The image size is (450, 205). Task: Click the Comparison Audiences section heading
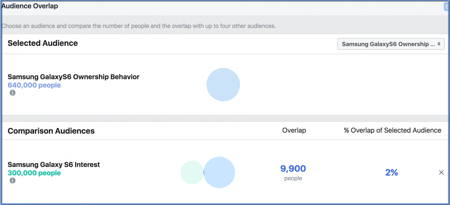pos(51,131)
